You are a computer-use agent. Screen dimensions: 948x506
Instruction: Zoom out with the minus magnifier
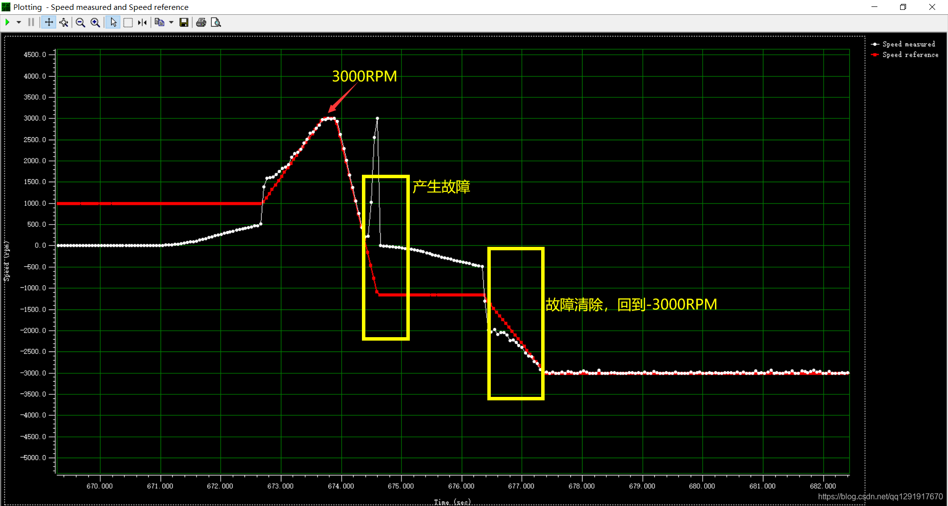(x=80, y=22)
